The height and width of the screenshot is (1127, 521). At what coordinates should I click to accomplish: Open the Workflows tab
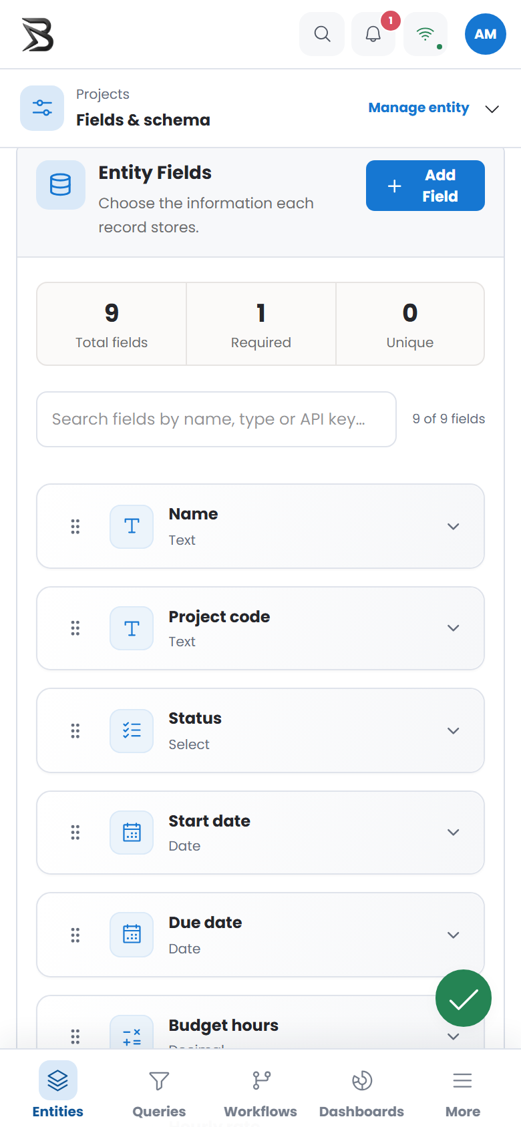pyautogui.click(x=260, y=1090)
